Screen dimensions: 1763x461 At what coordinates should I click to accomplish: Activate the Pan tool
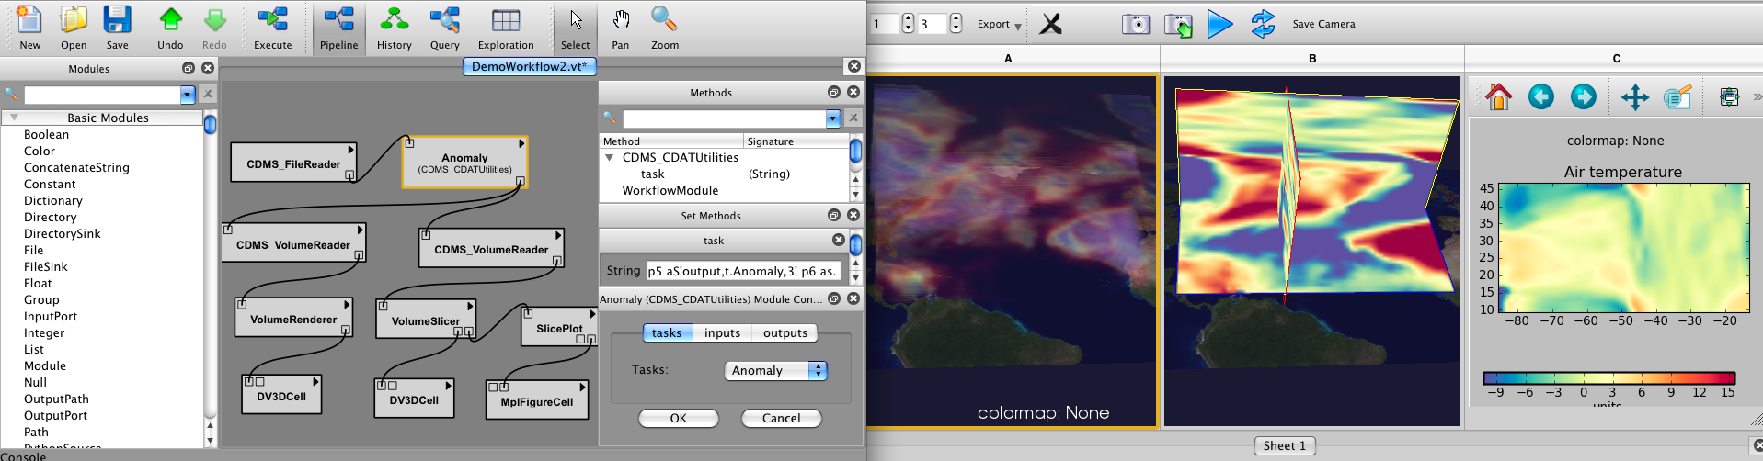[621, 28]
